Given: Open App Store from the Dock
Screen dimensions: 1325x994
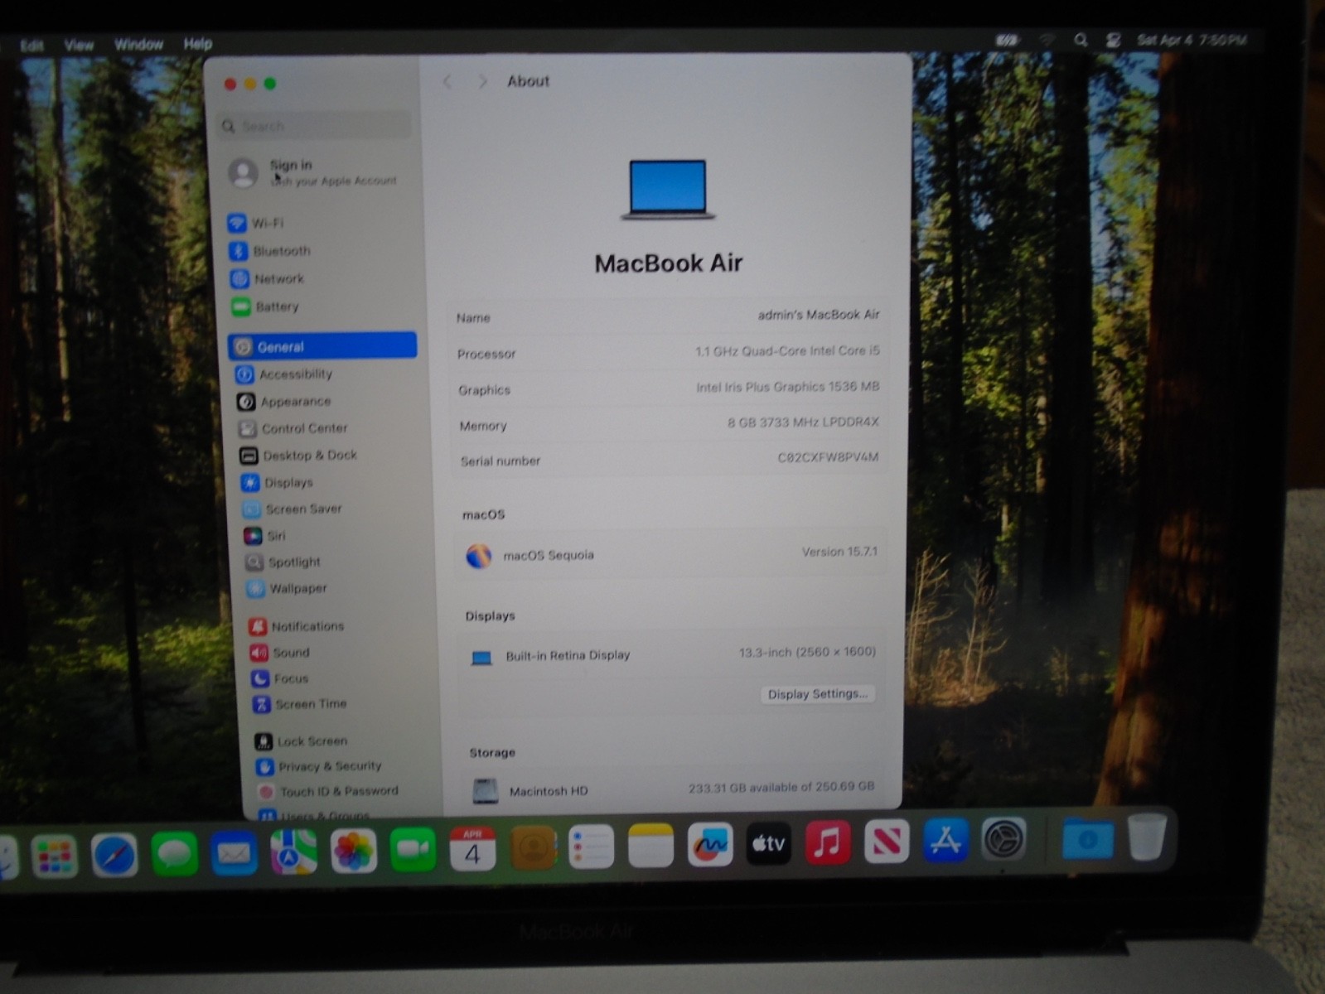Looking at the screenshot, I should (x=945, y=841).
